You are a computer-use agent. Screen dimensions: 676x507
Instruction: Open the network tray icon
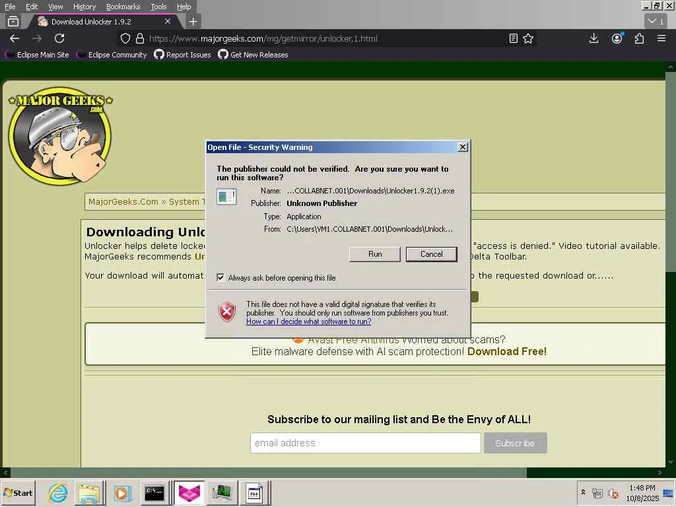pos(597,492)
